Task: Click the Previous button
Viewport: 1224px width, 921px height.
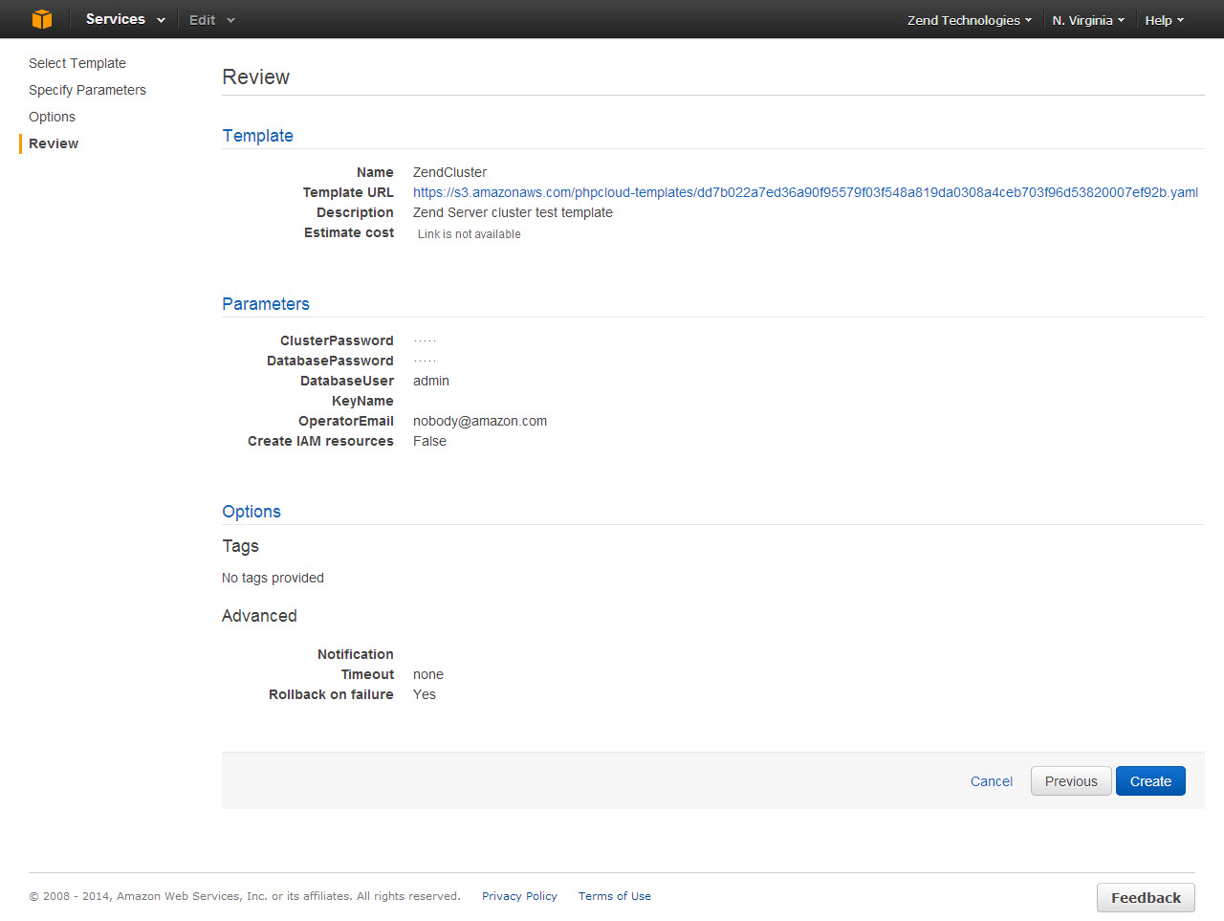Action: click(x=1070, y=781)
